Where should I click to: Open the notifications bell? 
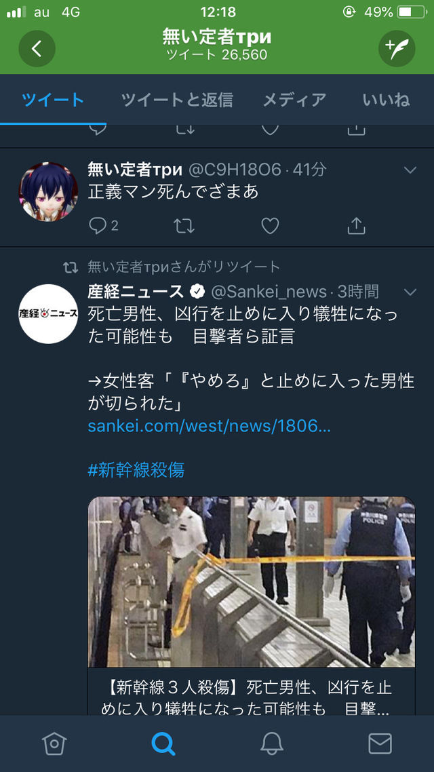pos(272,743)
